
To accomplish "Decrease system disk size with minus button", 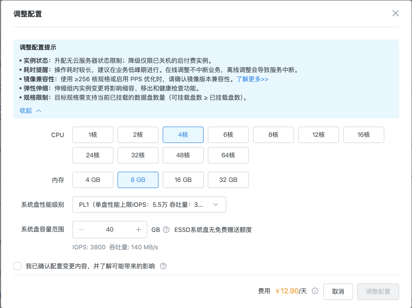I will [81, 230].
